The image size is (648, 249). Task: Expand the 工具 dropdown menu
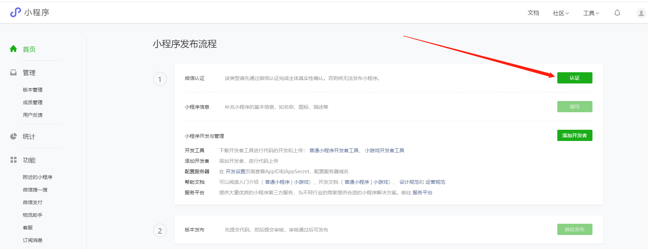(591, 13)
